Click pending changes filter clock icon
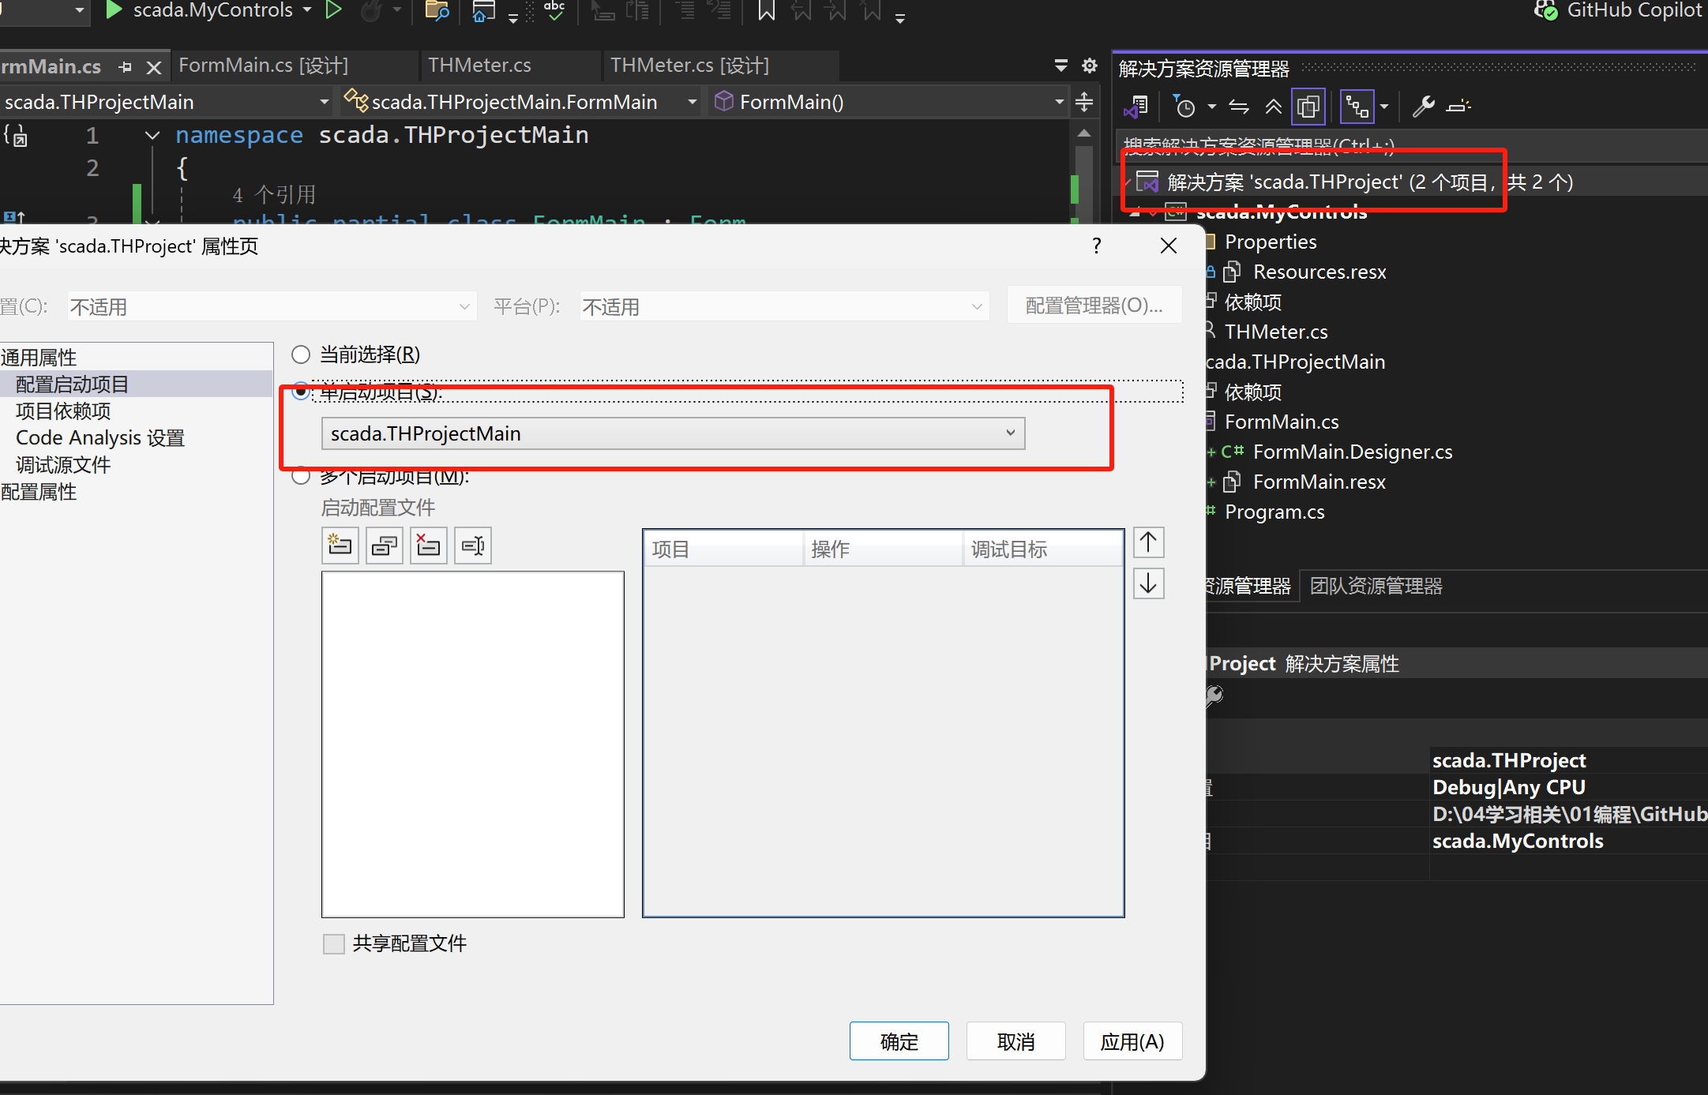 coord(1184,106)
